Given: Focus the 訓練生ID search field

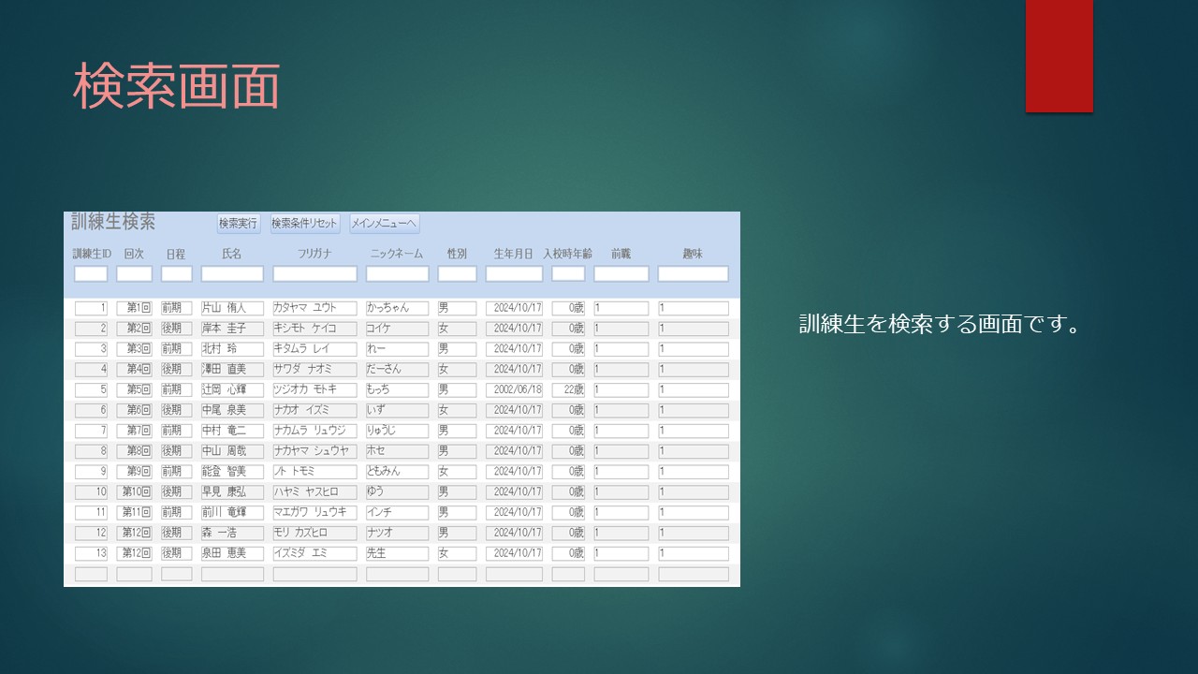Looking at the screenshot, I should click(x=91, y=274).
